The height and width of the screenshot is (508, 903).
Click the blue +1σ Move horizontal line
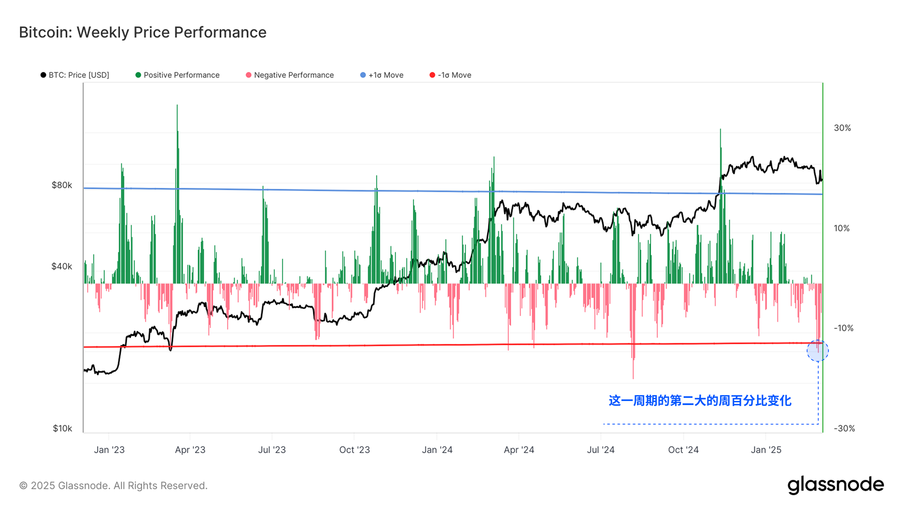pyautogui.click(x=316, y=190)
